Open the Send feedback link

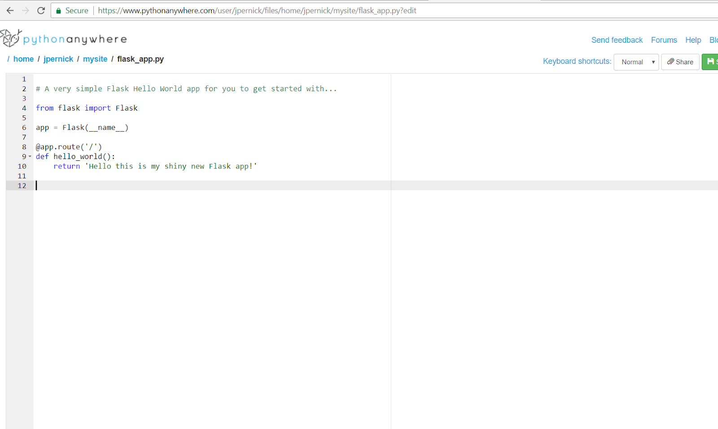point(617,40)
